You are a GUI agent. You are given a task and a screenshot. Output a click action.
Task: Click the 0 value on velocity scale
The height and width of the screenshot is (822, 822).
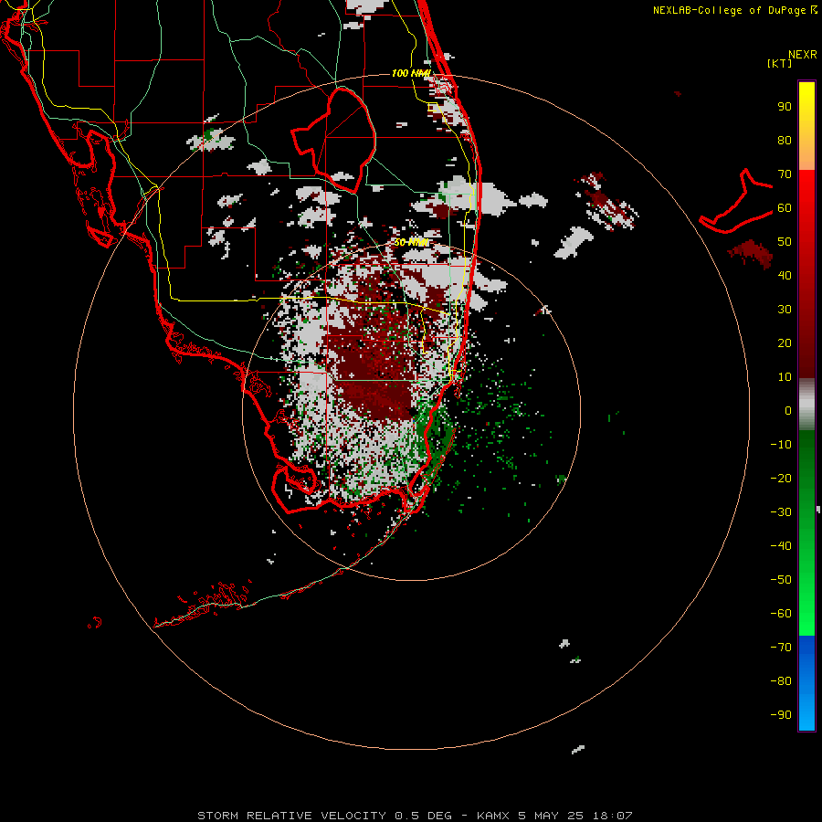(788, 410)
